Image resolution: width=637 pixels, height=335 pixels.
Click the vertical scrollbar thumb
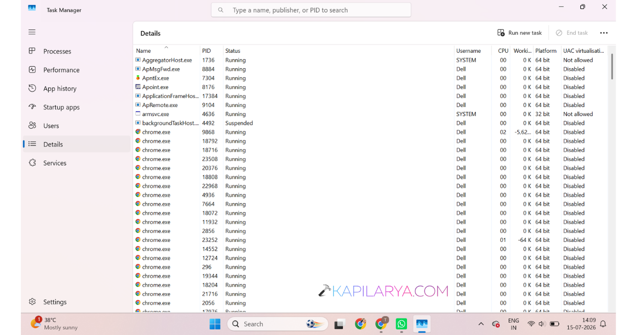click(612, 66)
